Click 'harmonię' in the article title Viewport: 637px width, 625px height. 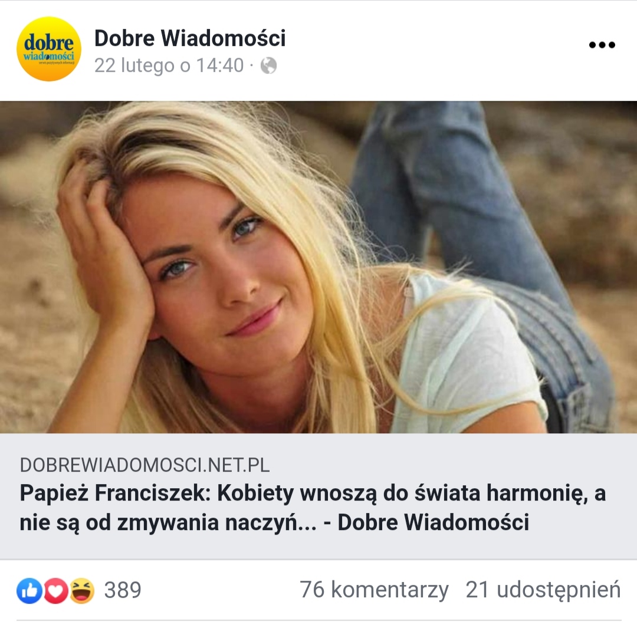pyautogui.click(x=537, y=494)
